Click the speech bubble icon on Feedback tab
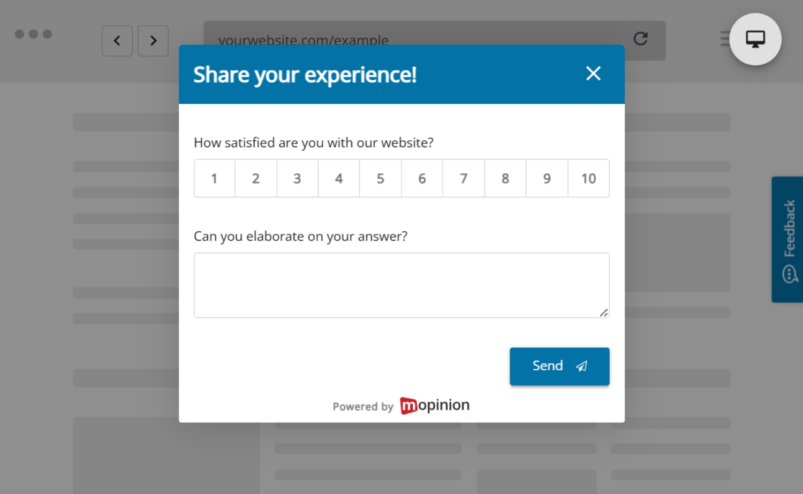 tap(789, 273)
